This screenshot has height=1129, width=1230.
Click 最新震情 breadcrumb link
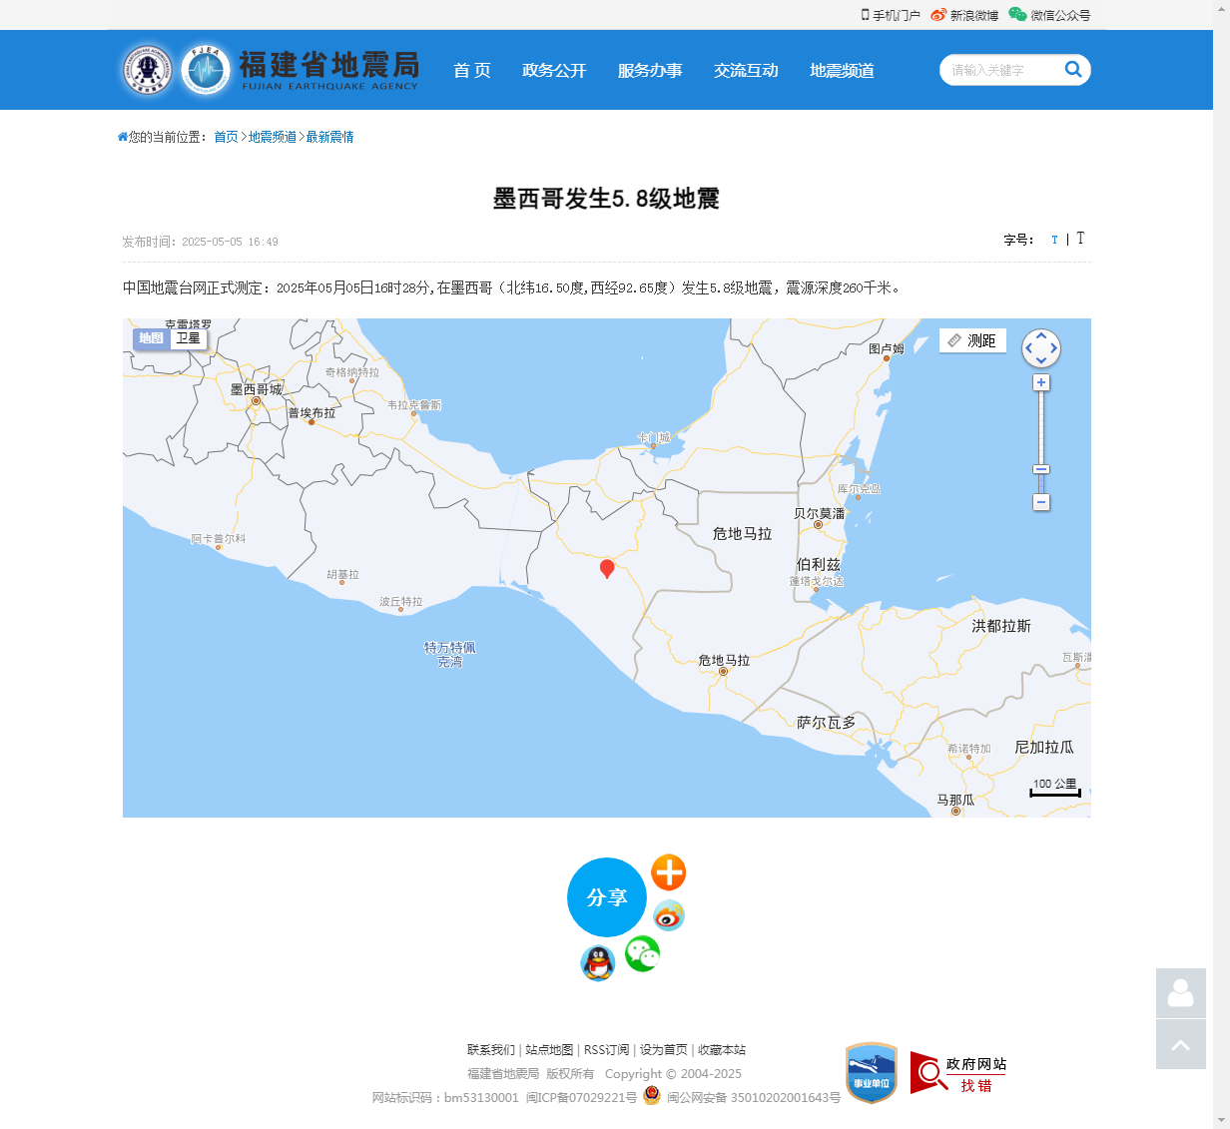tap(329, 137)
